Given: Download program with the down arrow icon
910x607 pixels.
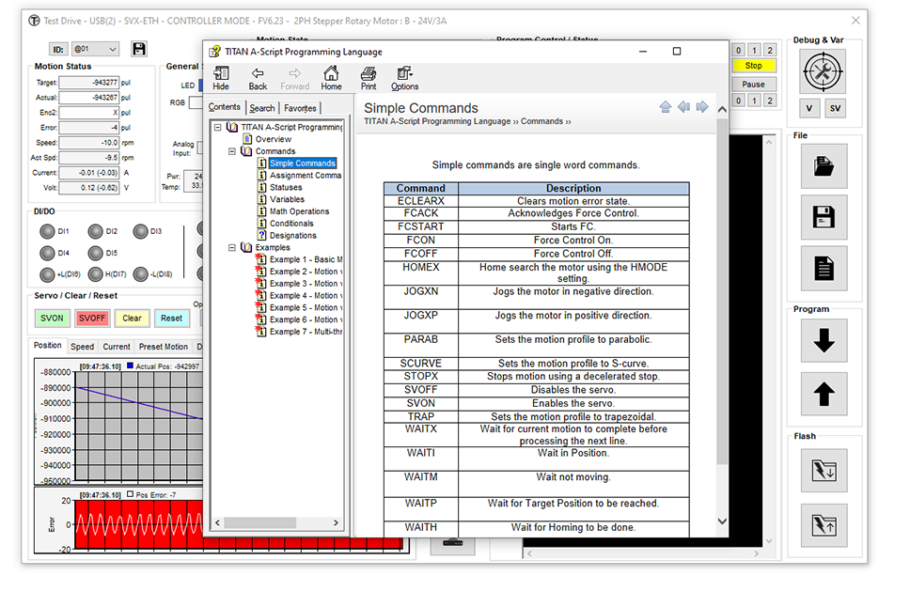Looking at the screenshot, I should pos(824,341).
